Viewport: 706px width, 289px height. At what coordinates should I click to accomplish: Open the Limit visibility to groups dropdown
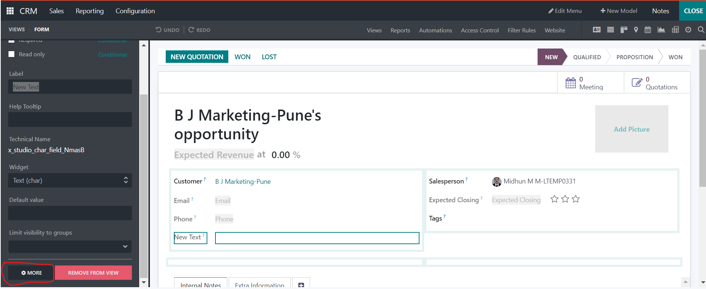(70, 246)
